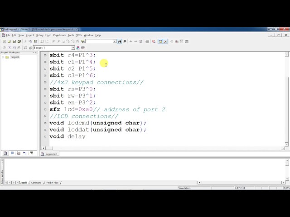Open Options for Target icon

pos(30,47)
